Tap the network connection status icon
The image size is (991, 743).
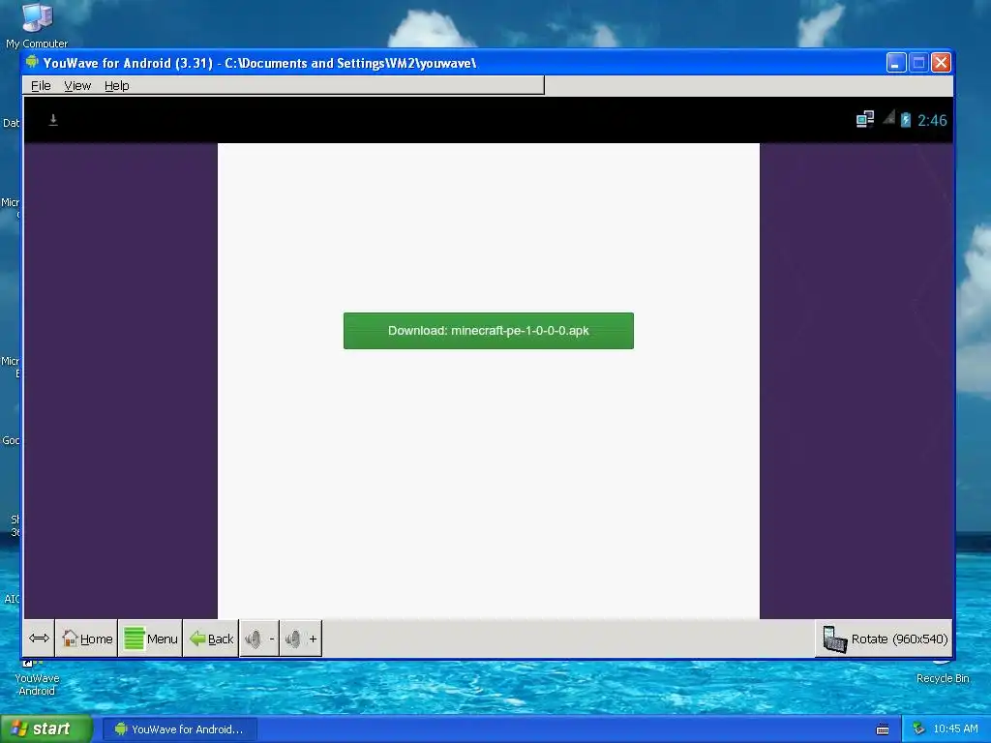point(864,119)
